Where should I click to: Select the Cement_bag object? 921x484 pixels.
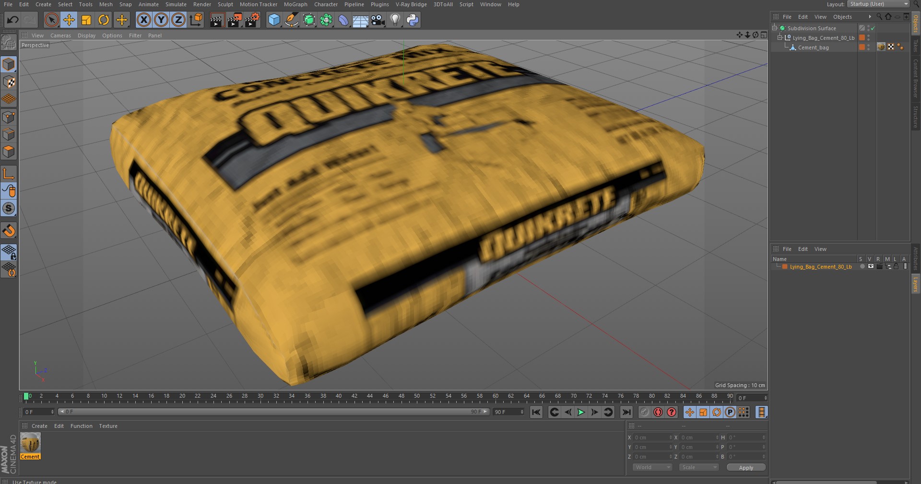coord(813,47)
